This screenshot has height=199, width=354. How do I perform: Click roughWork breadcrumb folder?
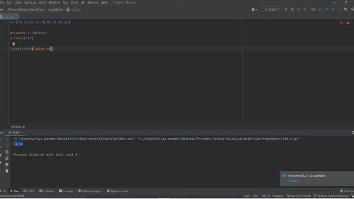click(x=55, y=9)
